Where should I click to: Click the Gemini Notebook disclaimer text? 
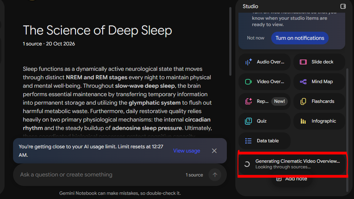120,193
